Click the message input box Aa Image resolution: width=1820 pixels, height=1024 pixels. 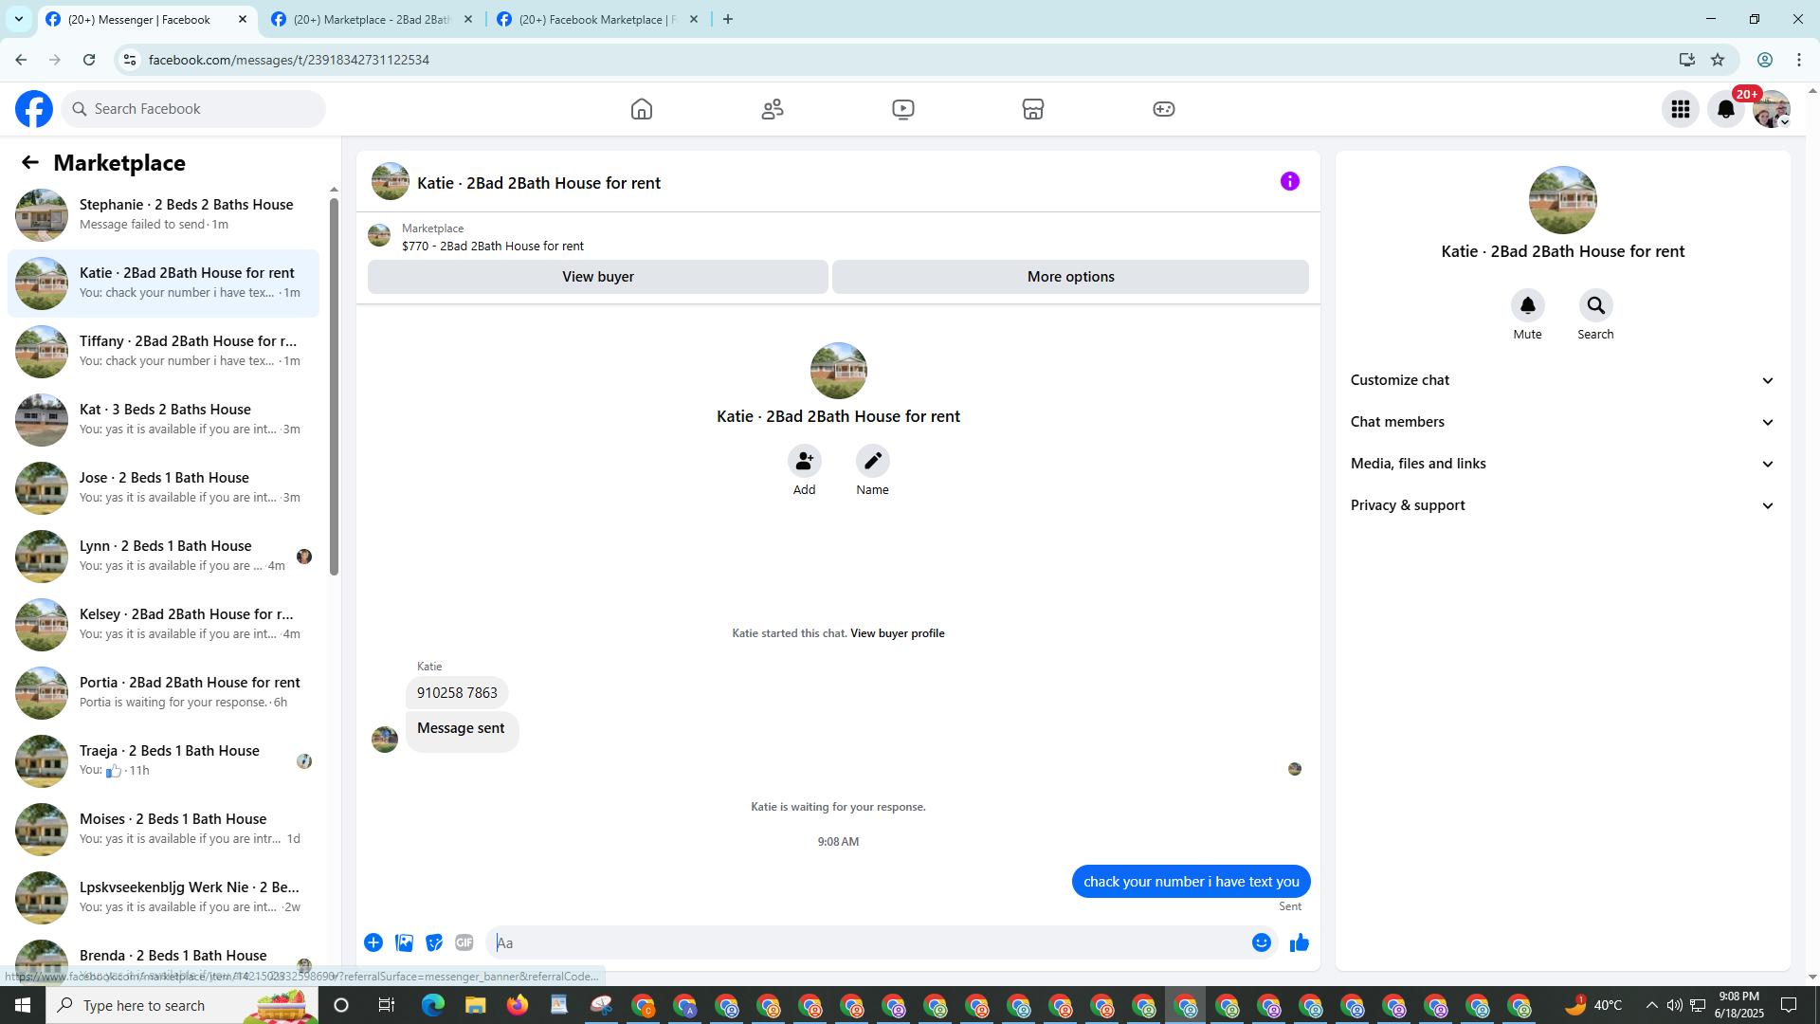pyautogui.click(x=867, y=942)
